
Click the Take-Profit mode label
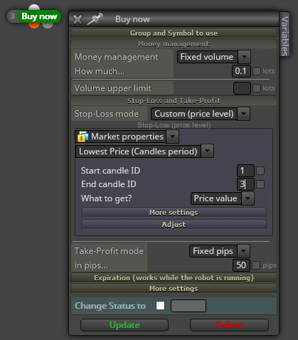pyautogui.click(x=110, y=251)
